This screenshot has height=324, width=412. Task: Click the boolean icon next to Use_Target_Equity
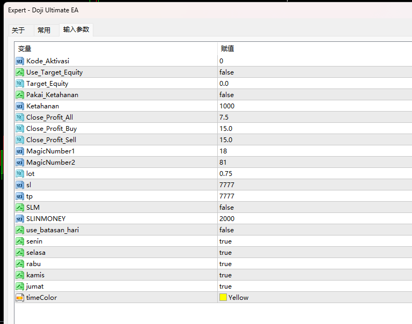point(20,72)
